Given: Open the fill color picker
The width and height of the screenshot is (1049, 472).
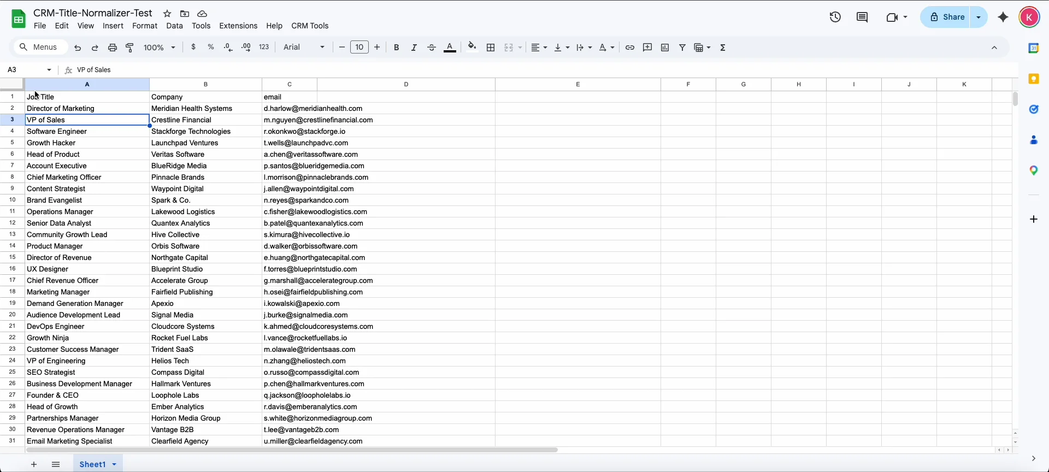Looking at the screenshot, I should click(473, 47).
